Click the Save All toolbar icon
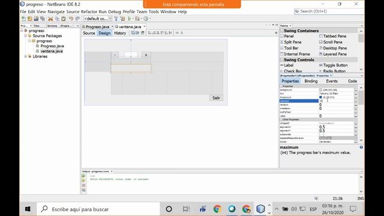384x216 pixels. [43, 19]
